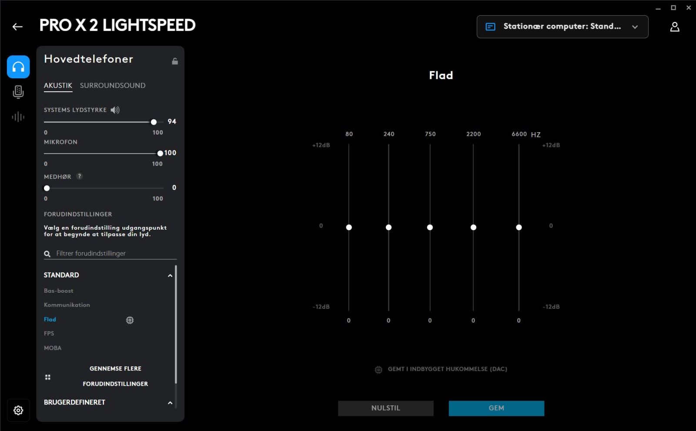Open the microphone settings sidebar icon
The width and height of the screenshot is (696, 431).
click(x=18, y=92)
